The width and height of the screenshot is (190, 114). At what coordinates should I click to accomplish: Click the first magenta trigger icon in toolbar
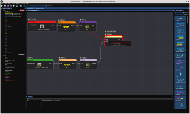click(8, 6)
